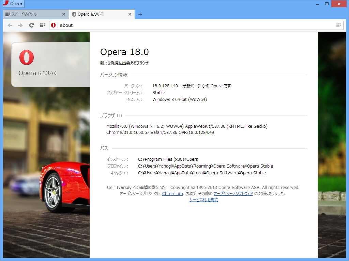The height and width of the screenshot is (261, 349).
Task: Click the Roaming profile path text
Action: (x=206, y=166)
